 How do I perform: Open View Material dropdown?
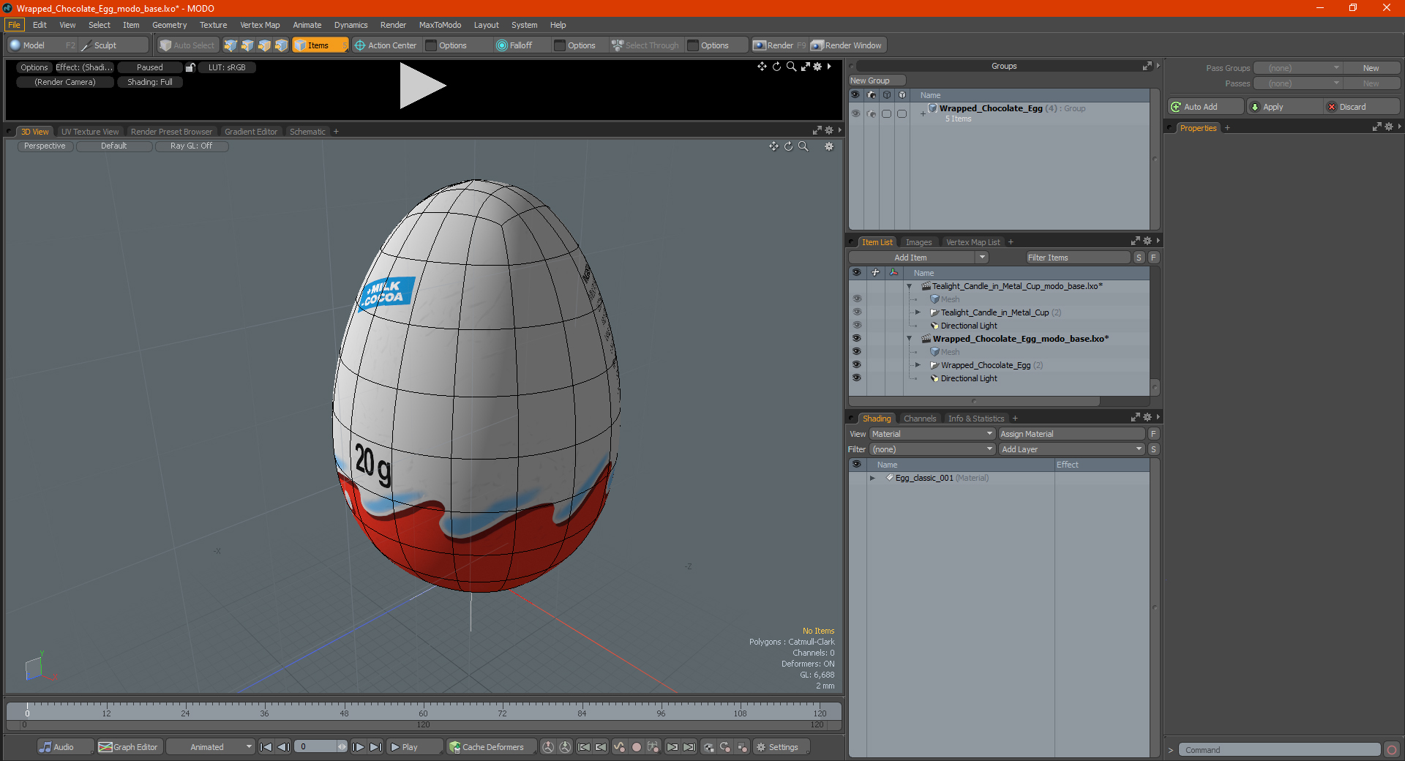pyautogui.click(x=932, y=434)
